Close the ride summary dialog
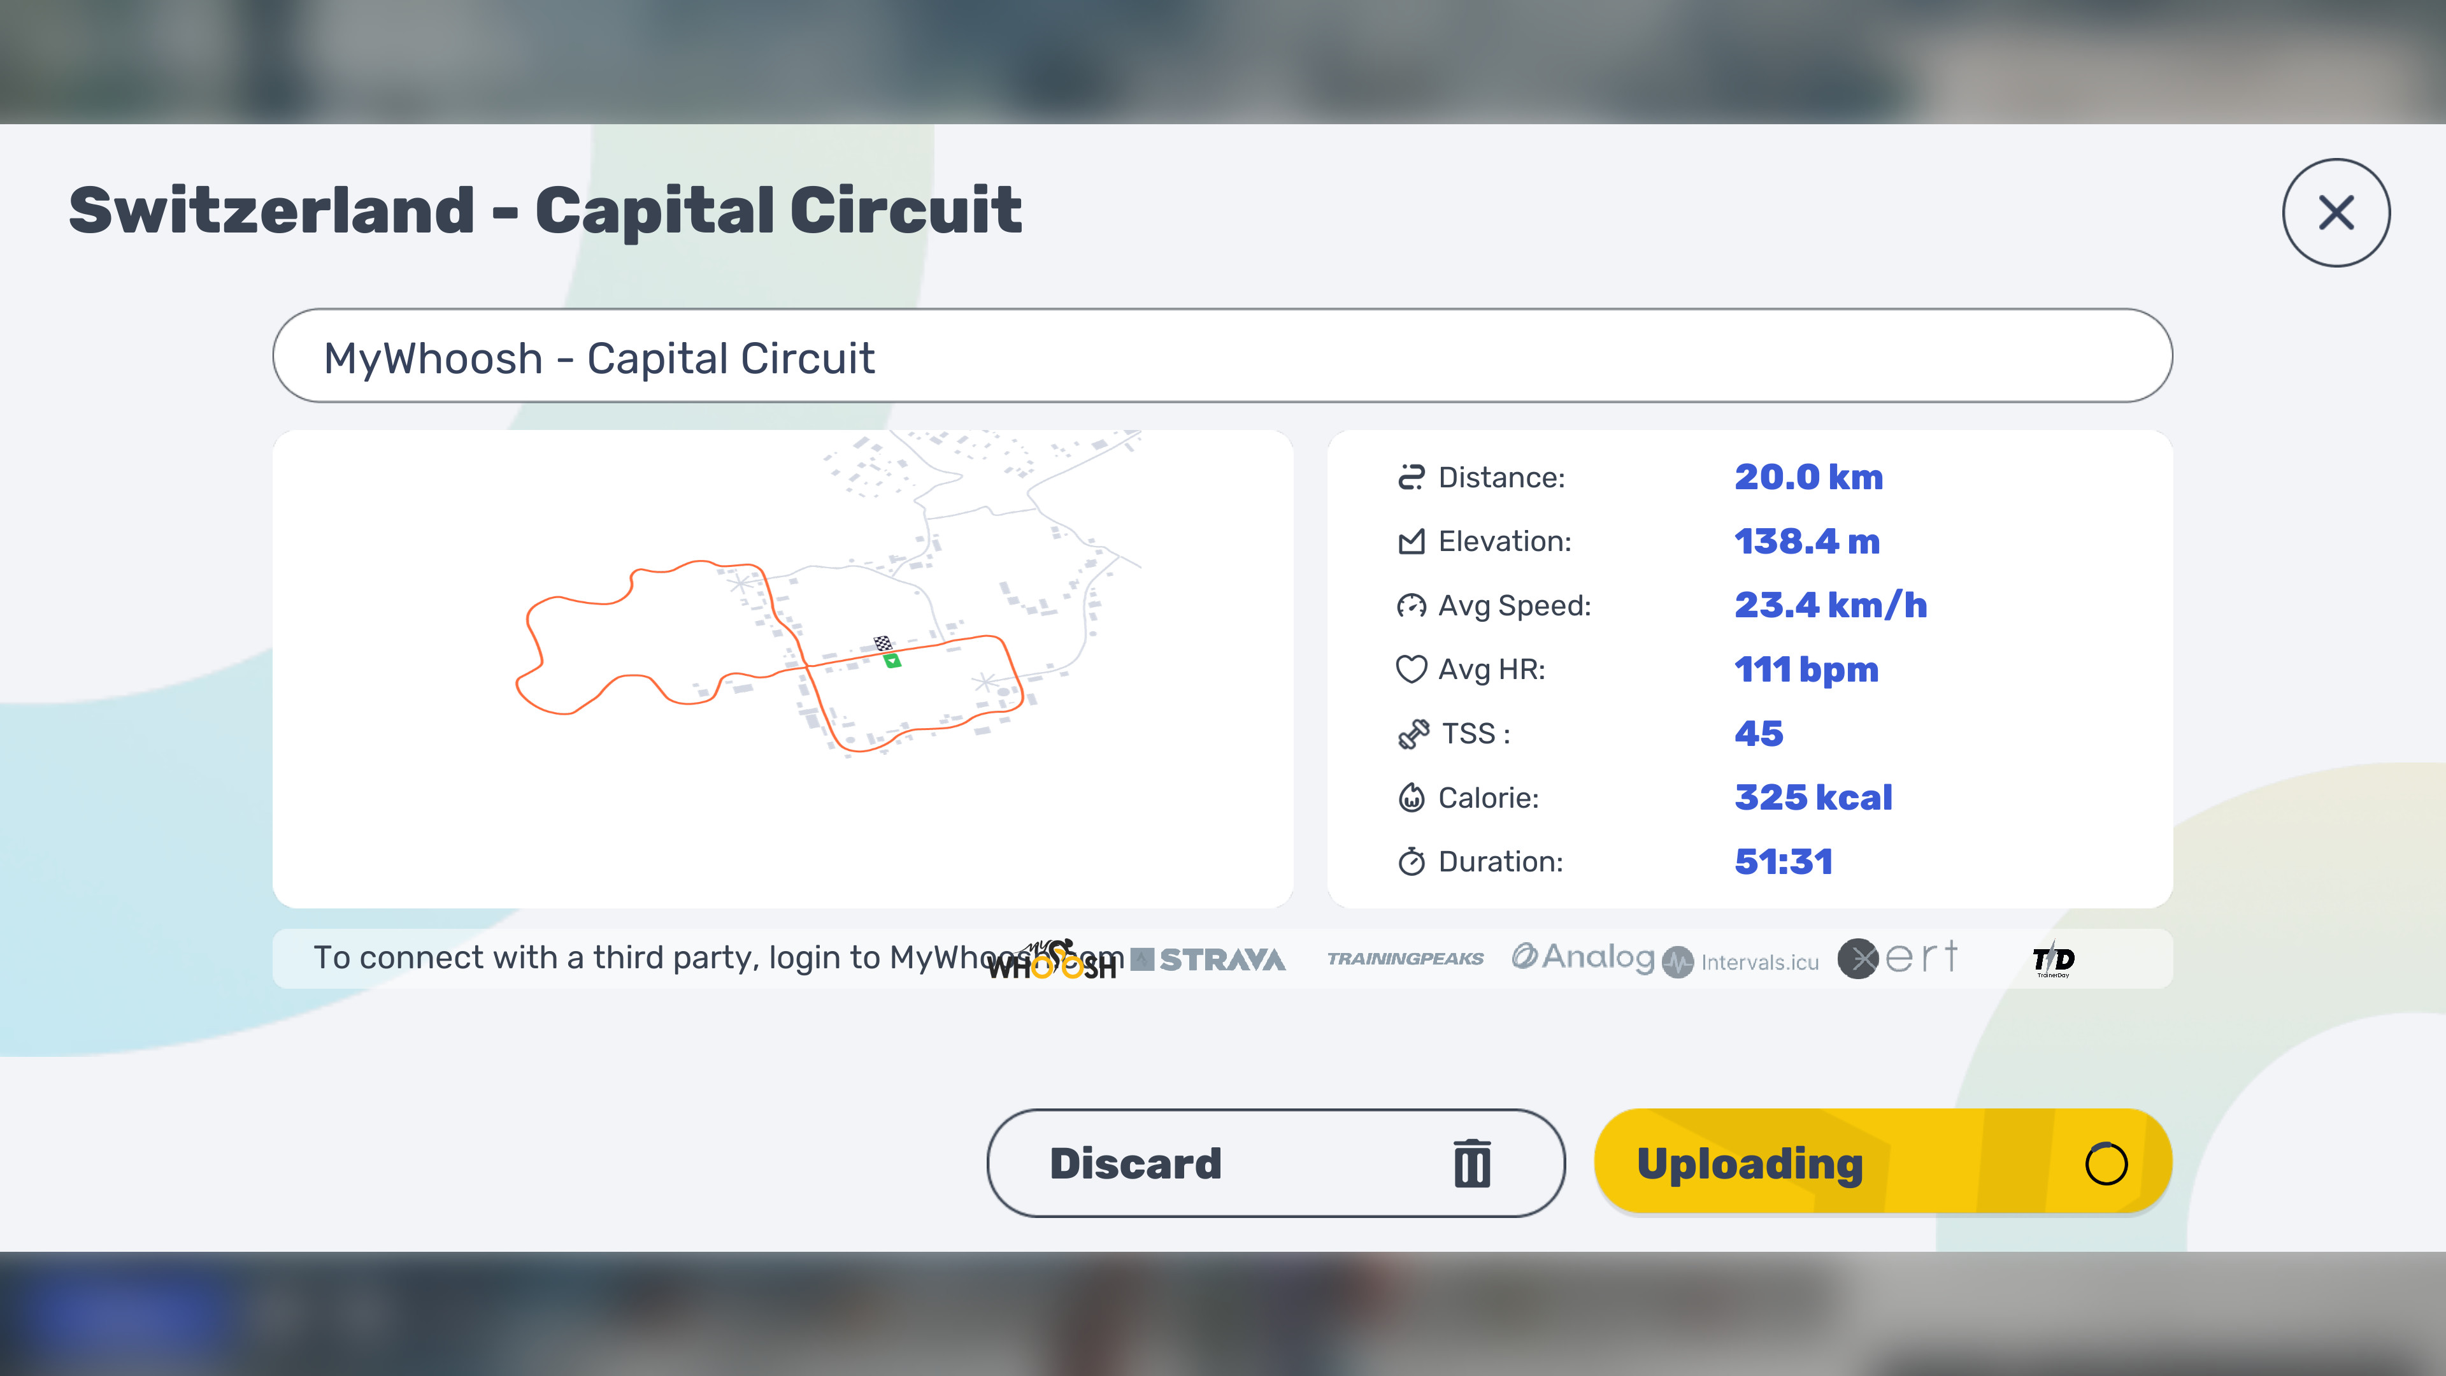 2336,213
